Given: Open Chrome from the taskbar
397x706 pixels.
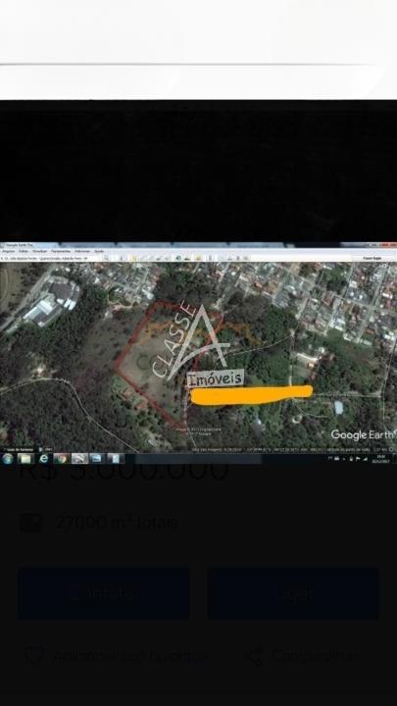Looking at the screenshot, I should 61,458.
